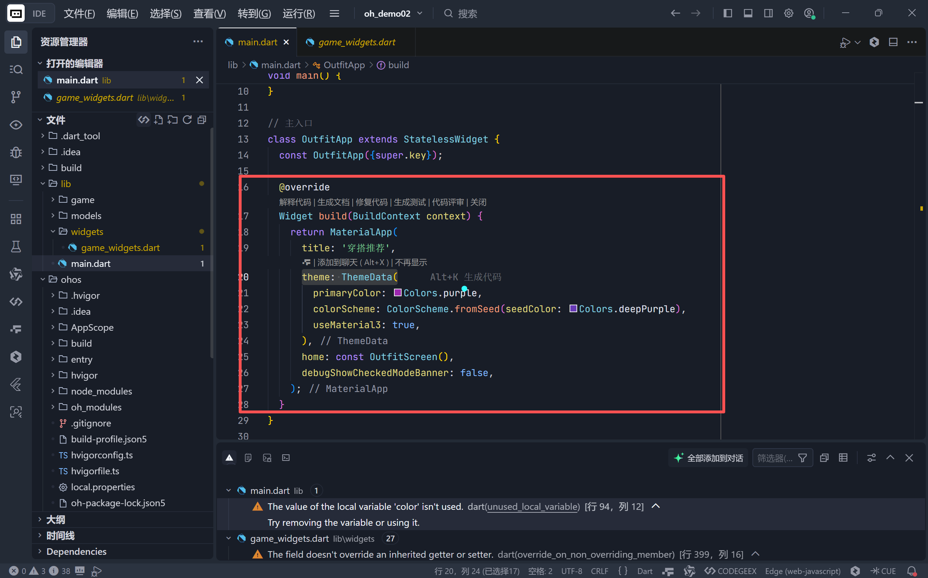Open settings gear in title bar

(788, 13)
